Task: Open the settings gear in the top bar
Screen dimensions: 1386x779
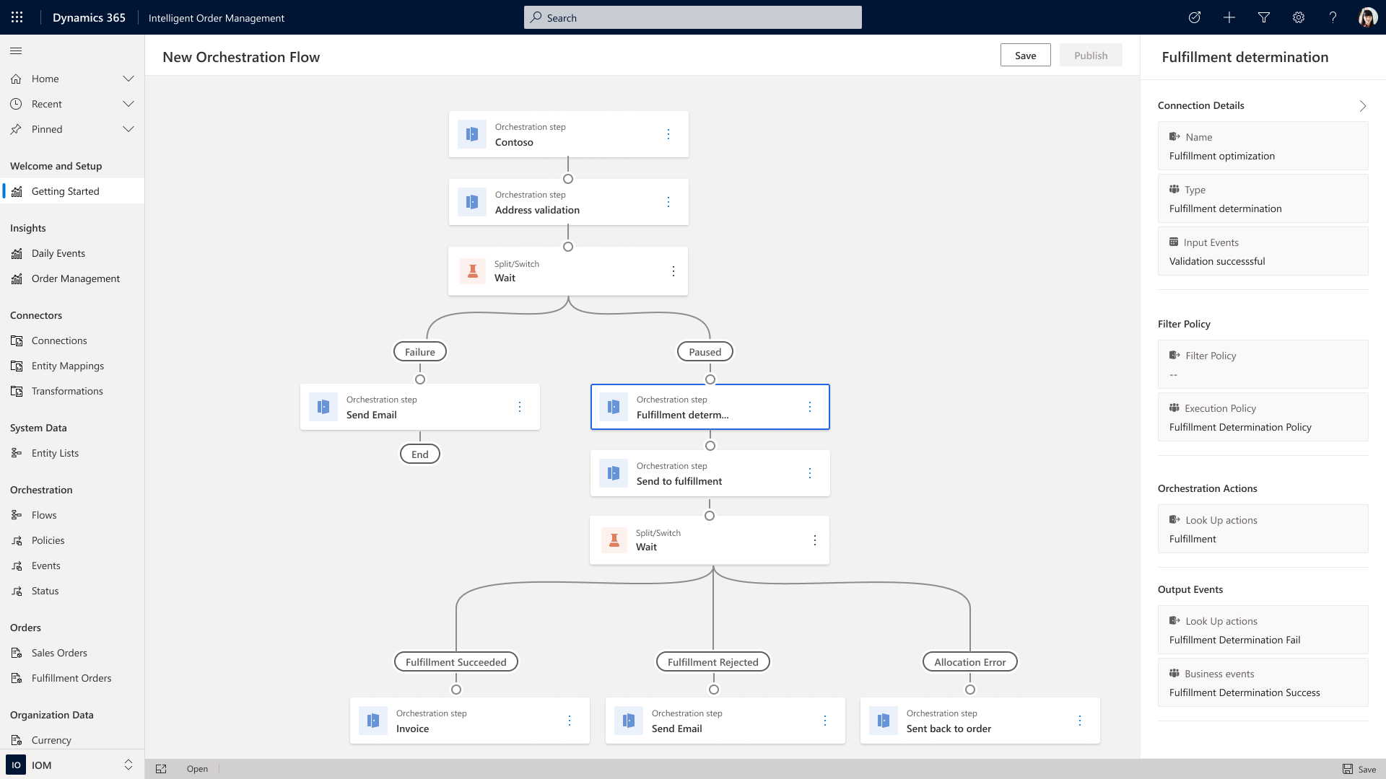Action: point(1299,17)
